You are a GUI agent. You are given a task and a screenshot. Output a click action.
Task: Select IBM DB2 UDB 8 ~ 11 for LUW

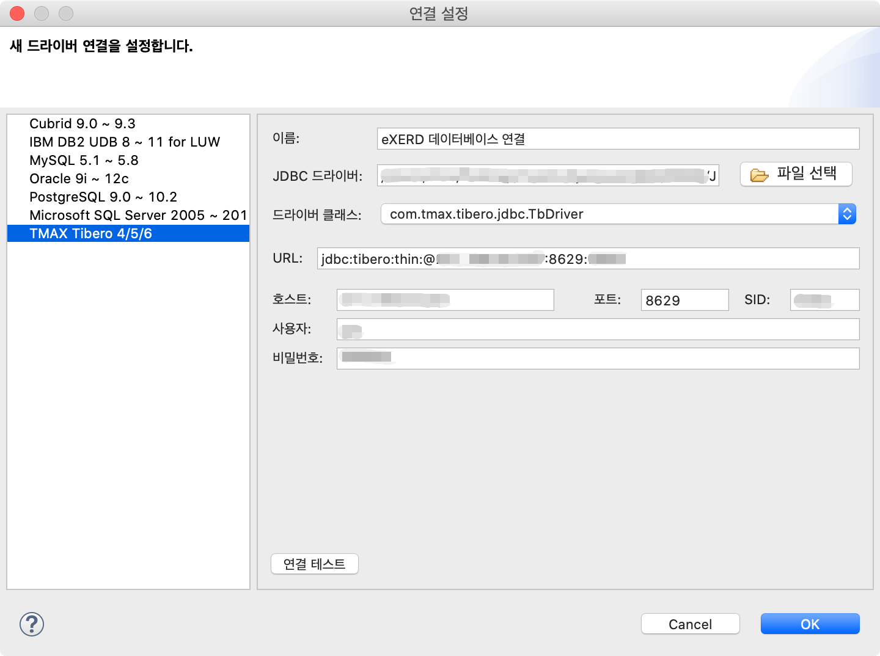[x=128, y=142]
